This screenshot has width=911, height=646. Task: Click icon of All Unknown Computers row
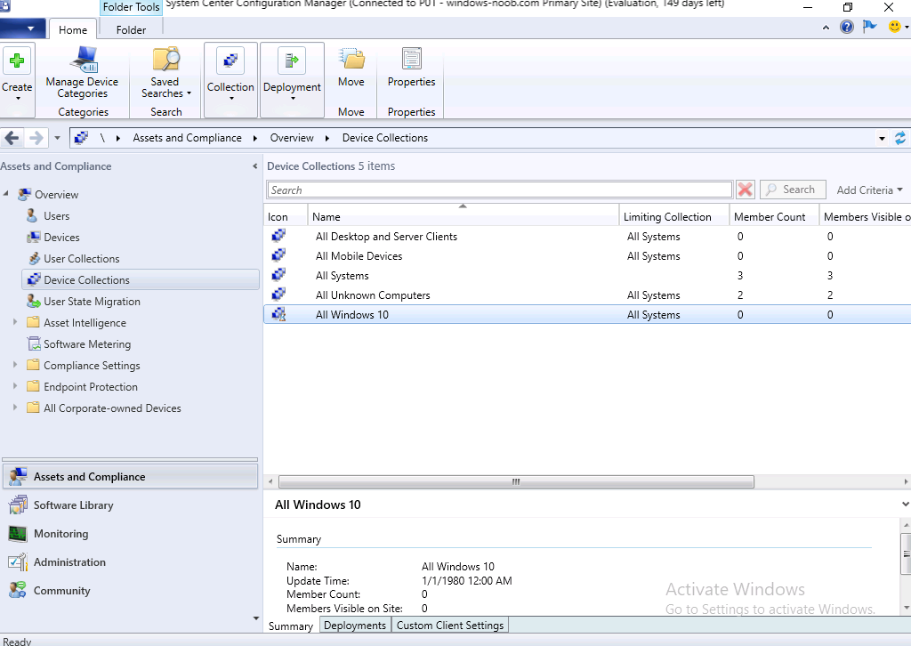tap(278, 295)
